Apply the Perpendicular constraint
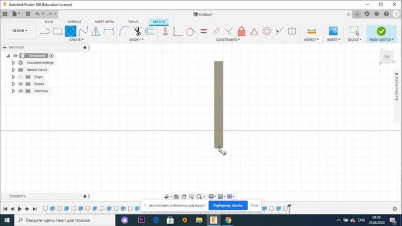The image size is (402, 226). [229, 31]
